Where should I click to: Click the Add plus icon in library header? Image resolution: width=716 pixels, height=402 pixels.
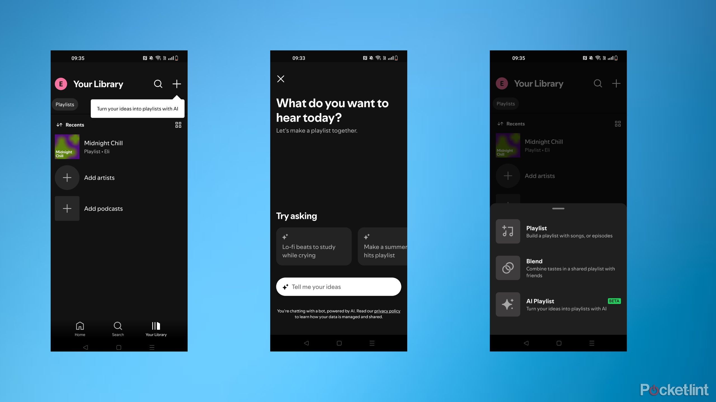pyautogui.click(x=176, y=83)
